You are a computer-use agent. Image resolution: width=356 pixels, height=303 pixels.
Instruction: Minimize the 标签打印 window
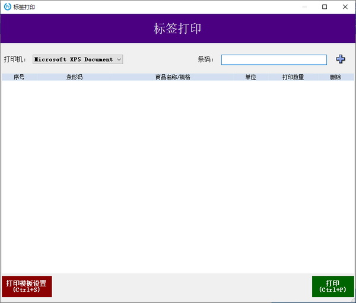pyautogui.click(x=304, y=7)
